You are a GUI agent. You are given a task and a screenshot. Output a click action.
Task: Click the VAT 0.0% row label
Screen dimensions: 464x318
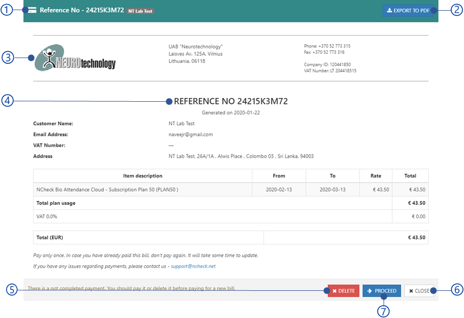tap(47, 217)
